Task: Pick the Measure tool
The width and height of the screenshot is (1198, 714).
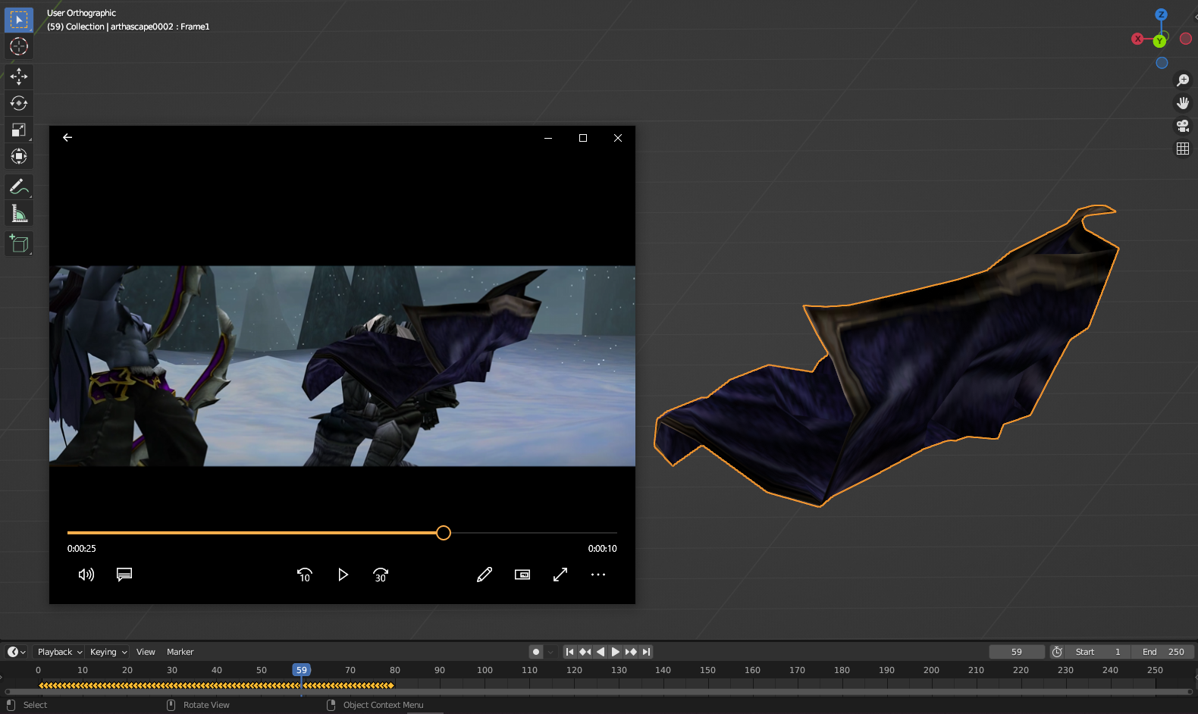Action: (19, 214)
